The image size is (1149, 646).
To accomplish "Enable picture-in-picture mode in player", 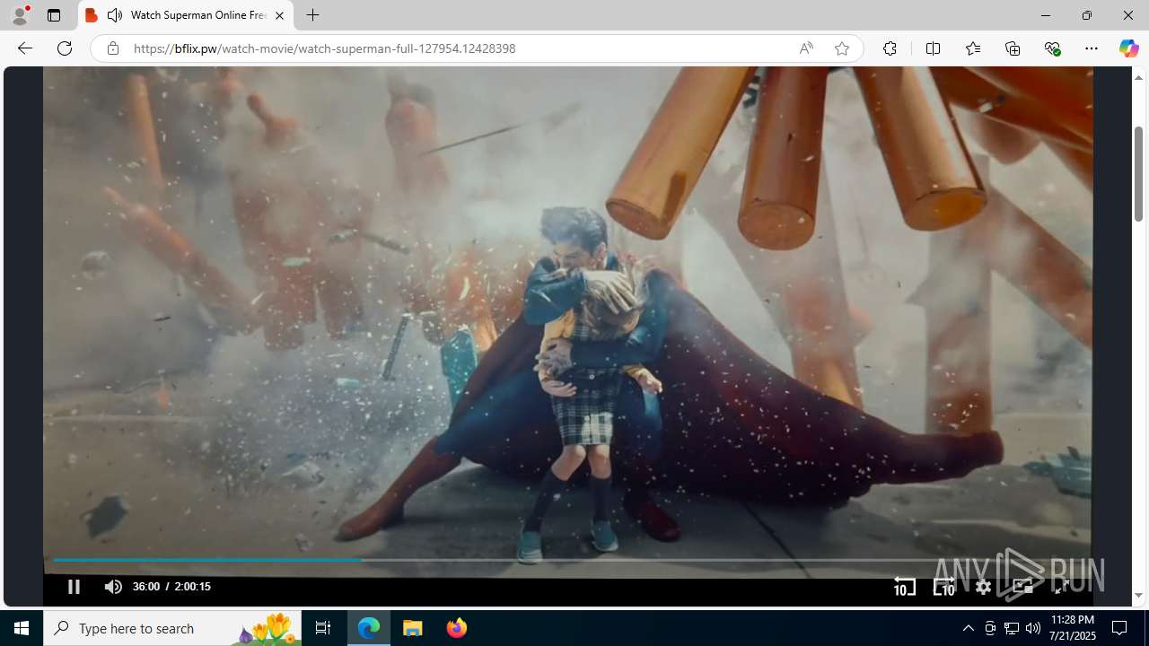I will (1022, 587).
